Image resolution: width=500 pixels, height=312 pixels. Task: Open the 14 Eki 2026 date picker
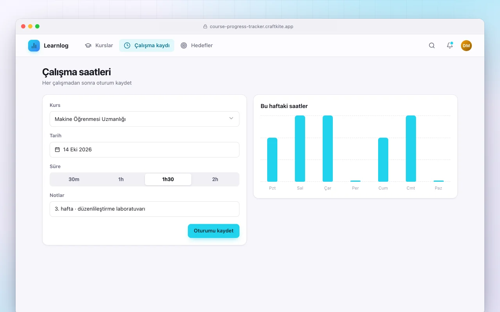pyautogui.click(x=145, y=150)
